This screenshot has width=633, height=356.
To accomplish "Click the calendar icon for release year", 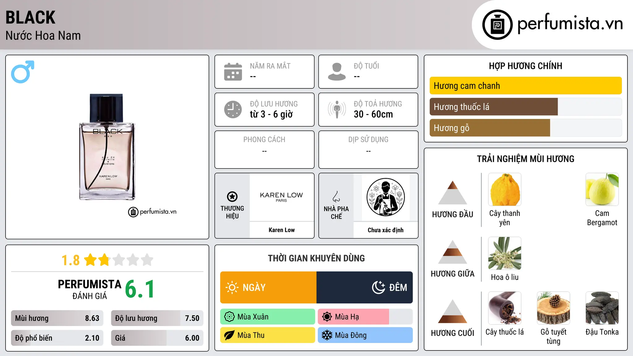I will (x=233, y=72).
